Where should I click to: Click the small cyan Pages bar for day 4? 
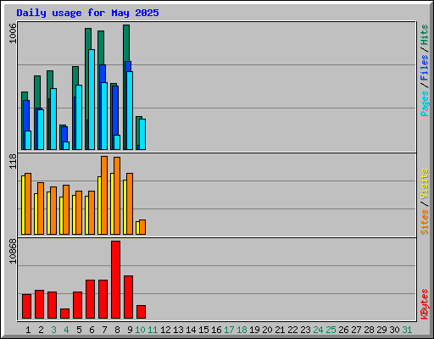click(x=66, y=146)
